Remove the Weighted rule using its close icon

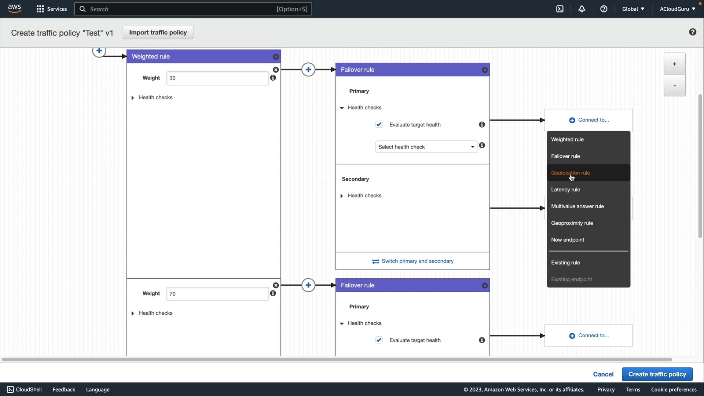[276, 56]
